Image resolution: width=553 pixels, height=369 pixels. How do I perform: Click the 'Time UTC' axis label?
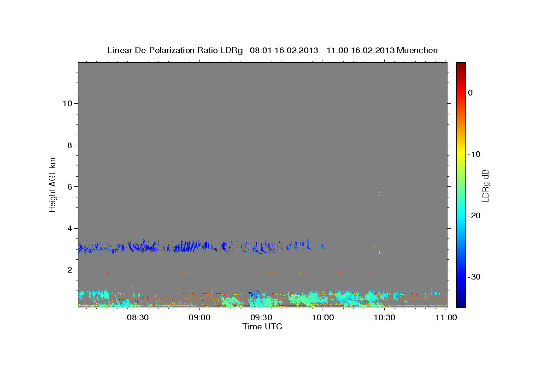click(x=262, y=327)
